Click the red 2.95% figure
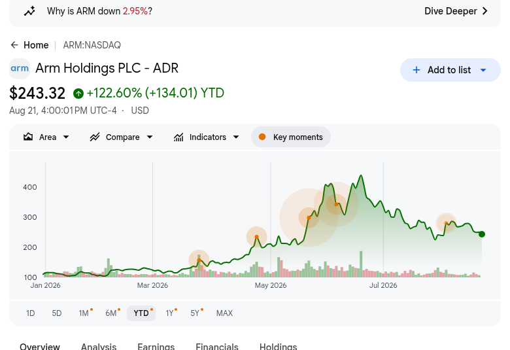Viewport: 510px width, 350px height. pos(135,11)
